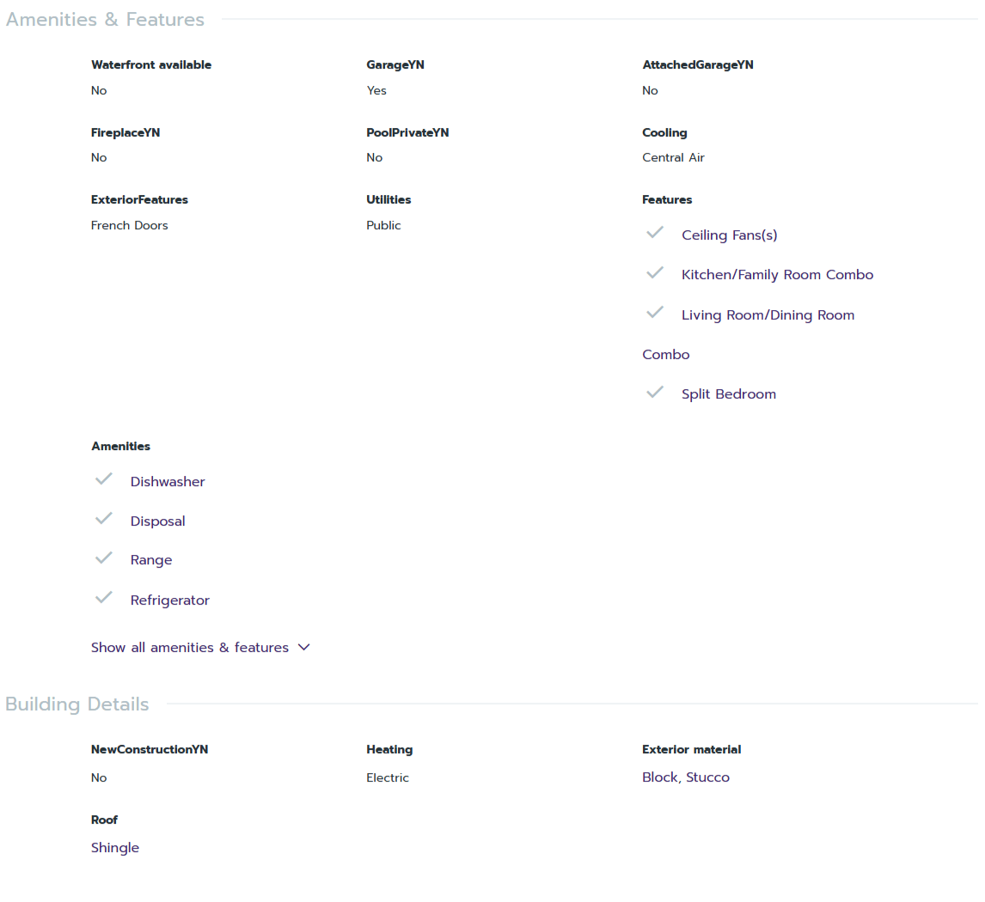The width and height of the screenshot is (985, 902).
Task: Click the Amenities & Features section heading
Action: point(105,20)
